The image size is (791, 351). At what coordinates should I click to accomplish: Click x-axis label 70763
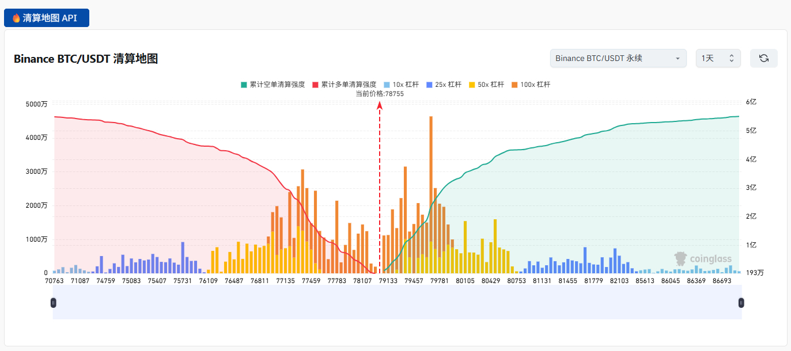54,281
